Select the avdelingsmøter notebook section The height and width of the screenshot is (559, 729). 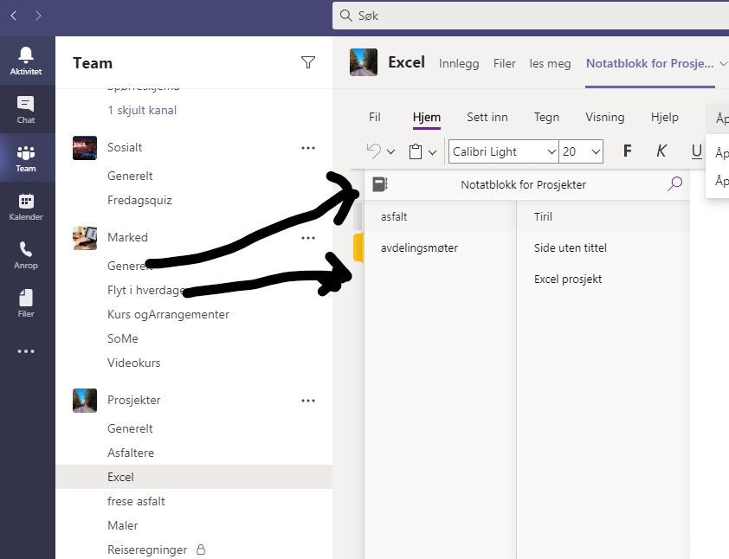click(419, 247)
